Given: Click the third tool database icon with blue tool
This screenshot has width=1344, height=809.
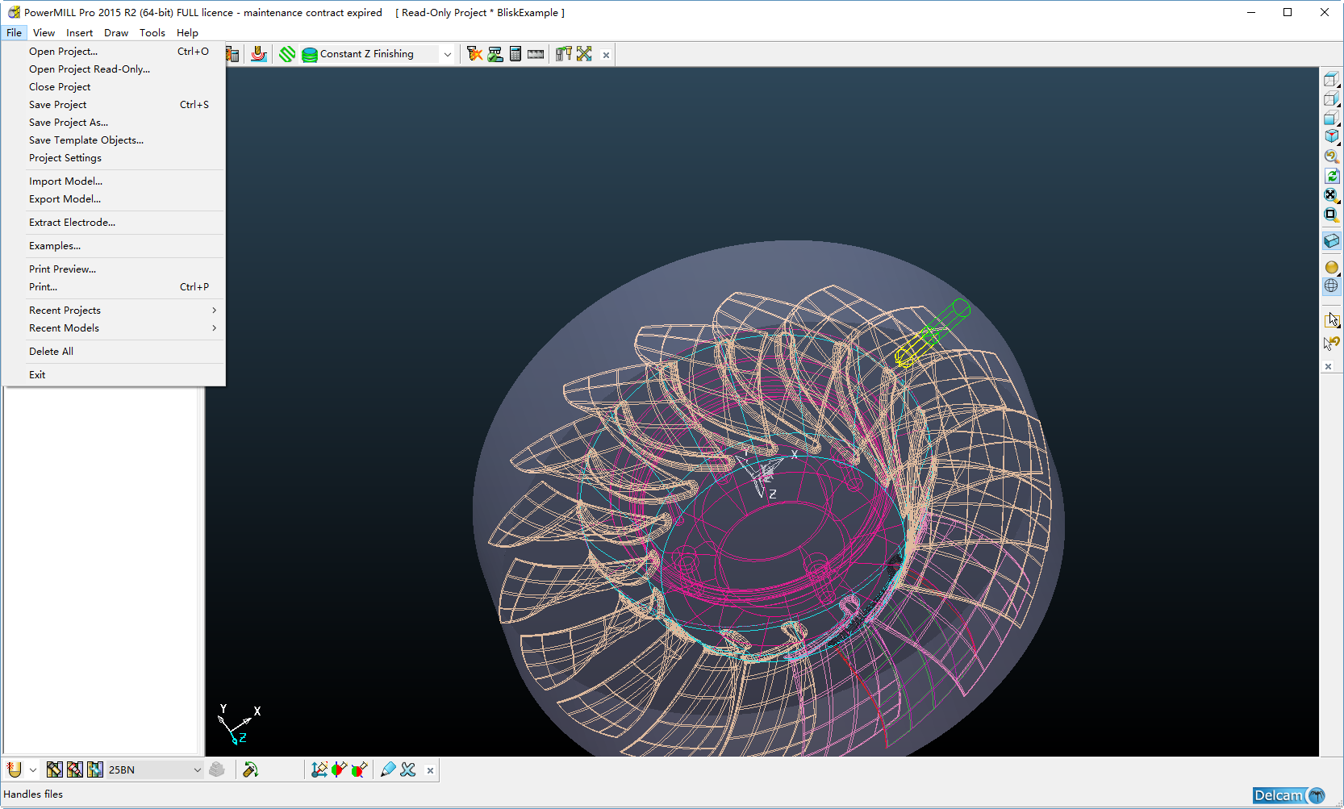Looking at the screenshot, I should pyautogui.click(x=95, y=769).
